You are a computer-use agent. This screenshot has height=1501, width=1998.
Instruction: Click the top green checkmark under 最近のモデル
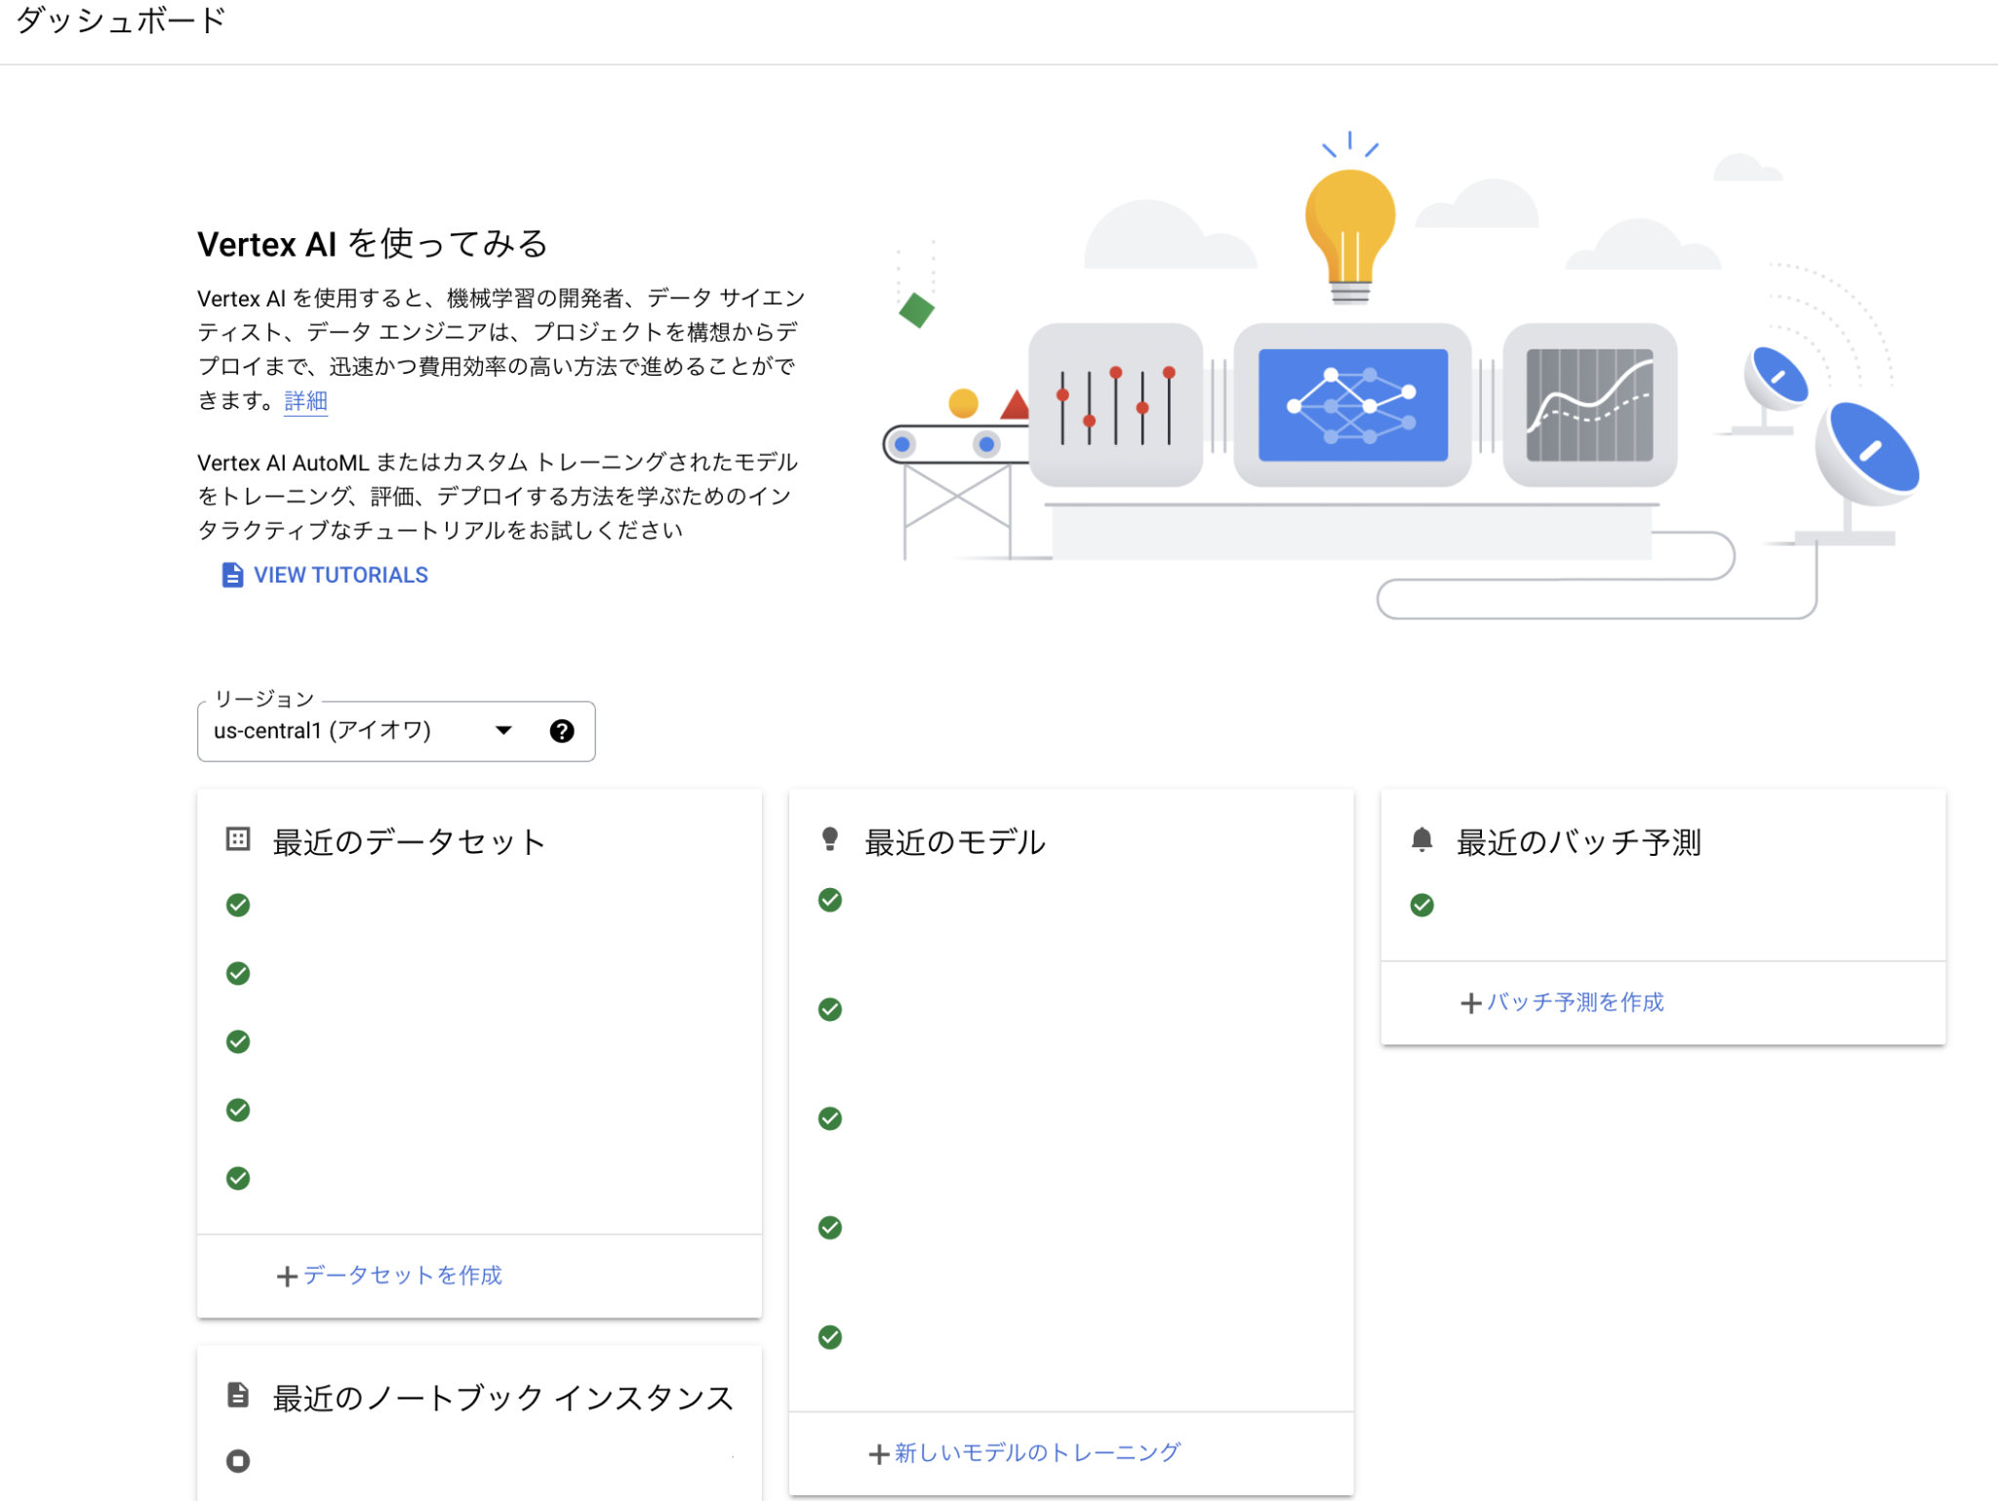[830, 900]
